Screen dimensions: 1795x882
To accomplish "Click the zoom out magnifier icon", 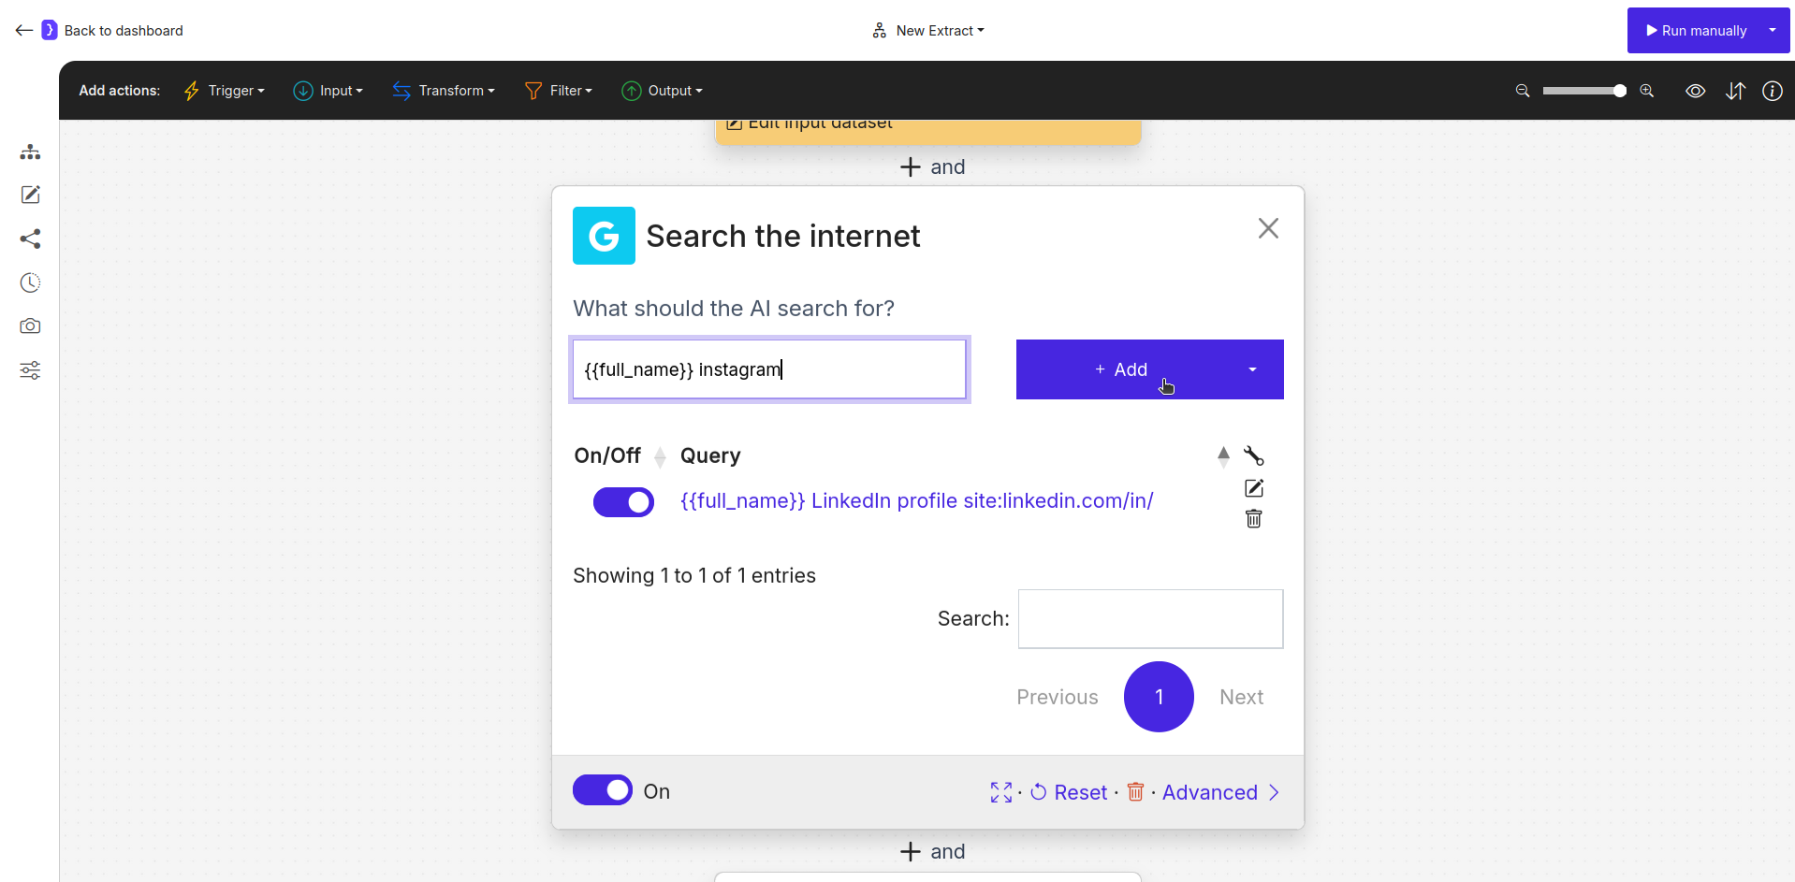I will (1522, 91).
